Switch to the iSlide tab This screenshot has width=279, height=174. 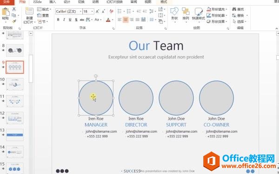pyautogui.click(x=37, y=2)
